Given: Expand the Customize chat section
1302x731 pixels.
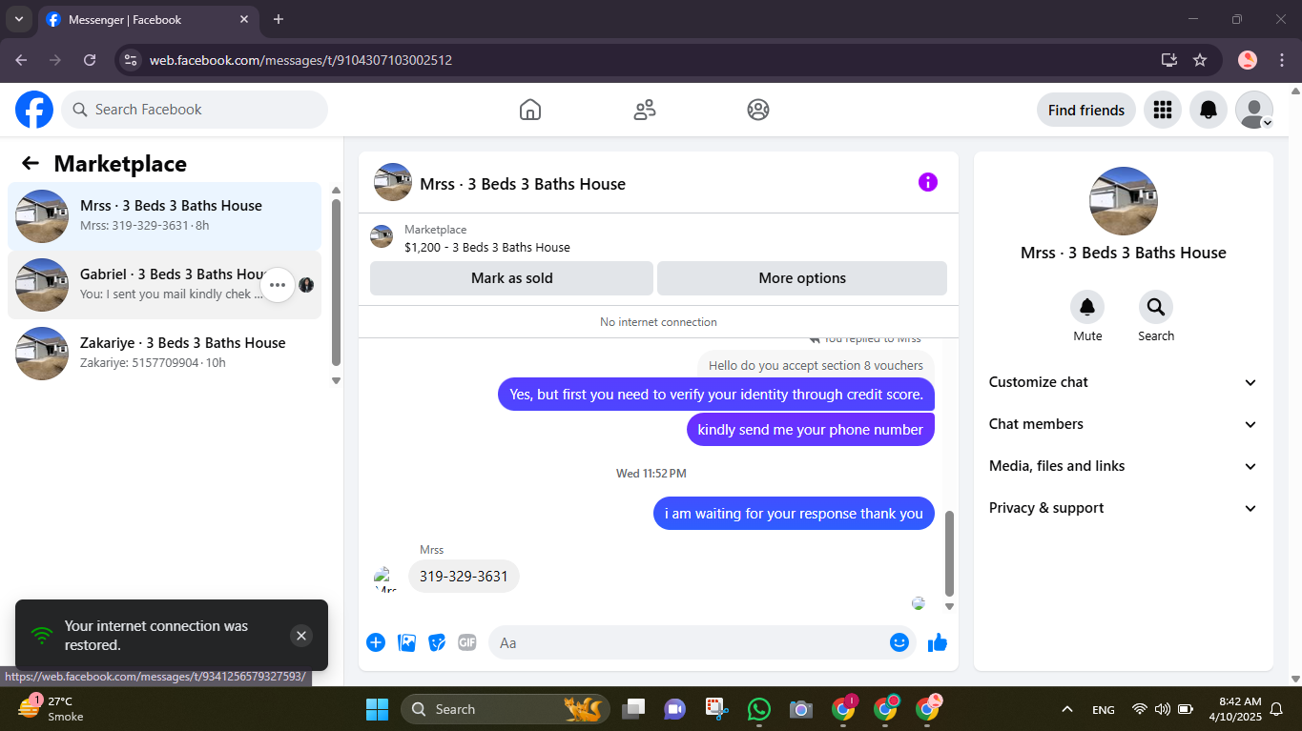Looking at the screenshot, I should tap(1124, 382).
